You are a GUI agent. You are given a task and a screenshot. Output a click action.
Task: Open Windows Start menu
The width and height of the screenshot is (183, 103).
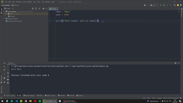click(x=2, y=101)
